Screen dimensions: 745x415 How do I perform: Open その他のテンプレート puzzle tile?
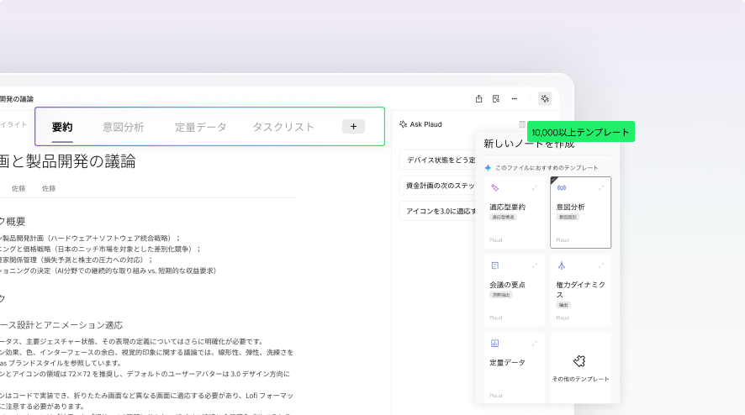(x=580, y=368)
